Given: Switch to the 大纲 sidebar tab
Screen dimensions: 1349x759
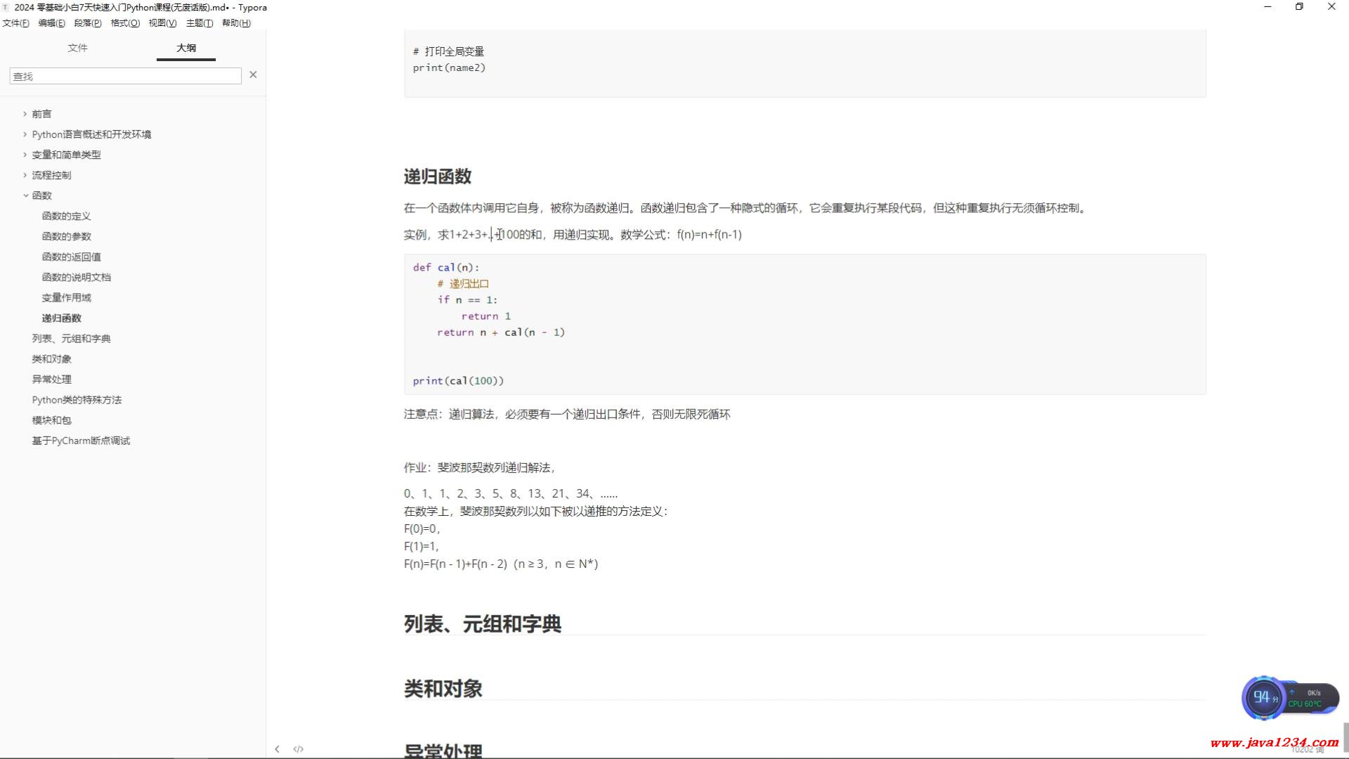Looking at the screenshot, I should point(186,48).
